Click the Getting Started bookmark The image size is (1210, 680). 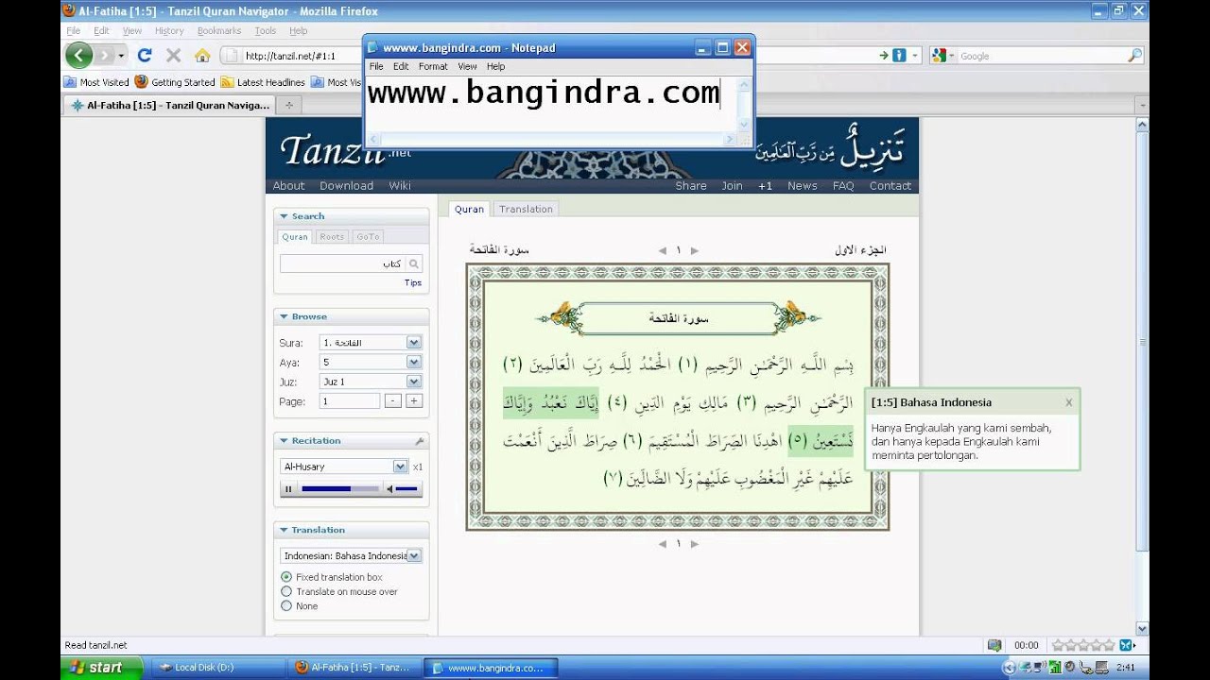(175, 82)
